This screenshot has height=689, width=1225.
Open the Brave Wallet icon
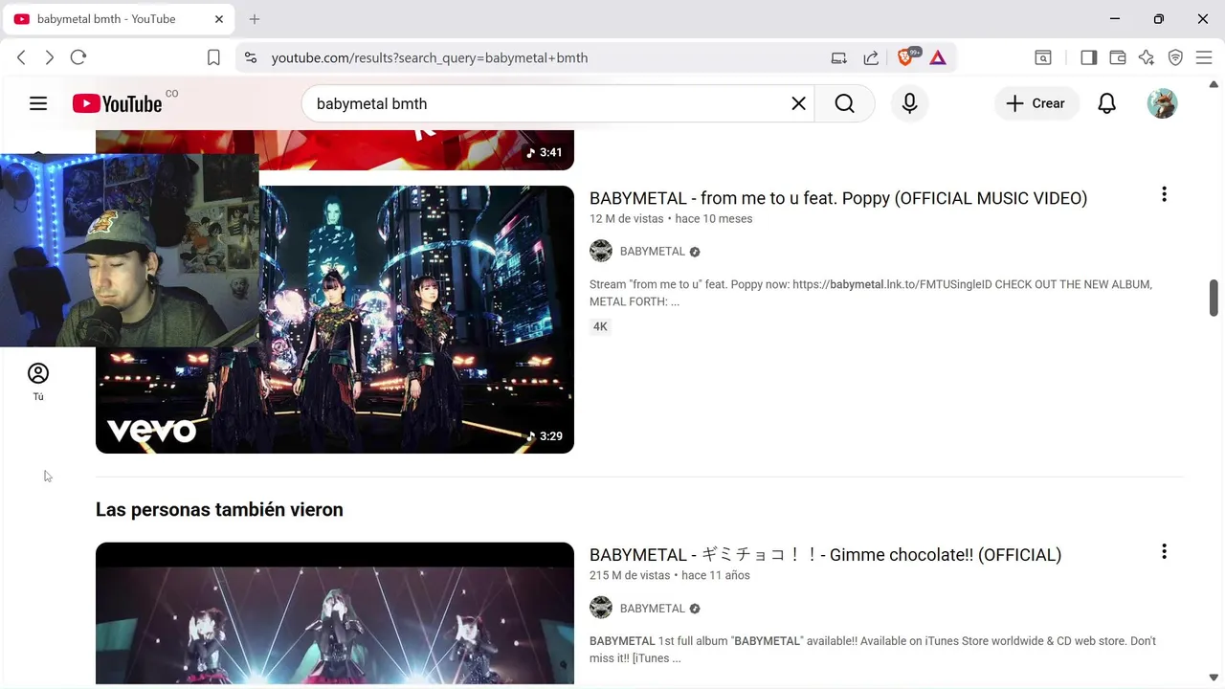click(x=1117, y=57)
